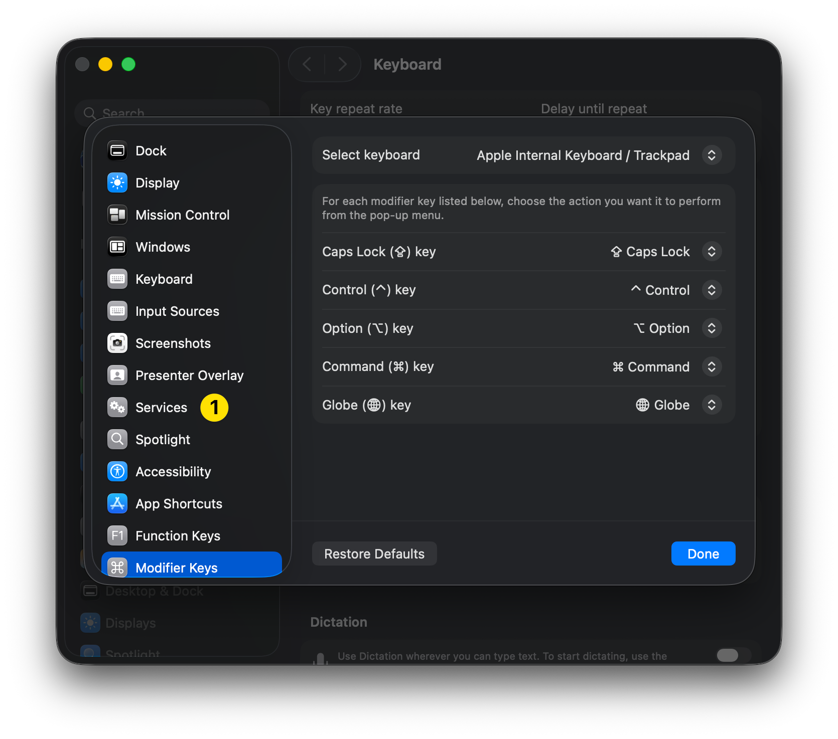Open the Globe key action menu
The height and width of the screenshot is (739, 838).
[711, 405]
